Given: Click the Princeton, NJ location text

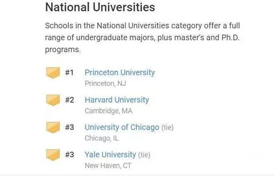Looking at the screenshot, I should (x=105, y=83).
